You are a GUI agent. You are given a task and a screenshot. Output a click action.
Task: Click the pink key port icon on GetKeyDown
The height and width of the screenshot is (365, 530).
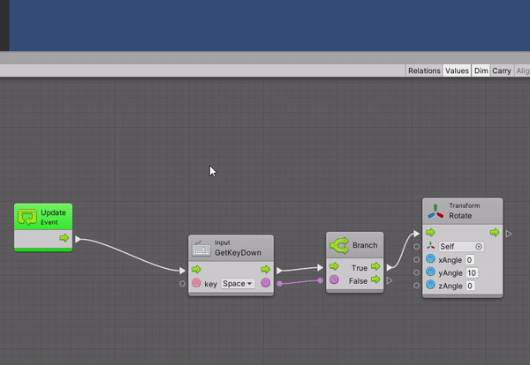[196, 284]
